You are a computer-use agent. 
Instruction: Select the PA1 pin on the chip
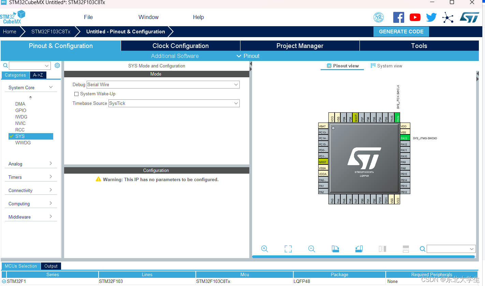coord(323,186)
